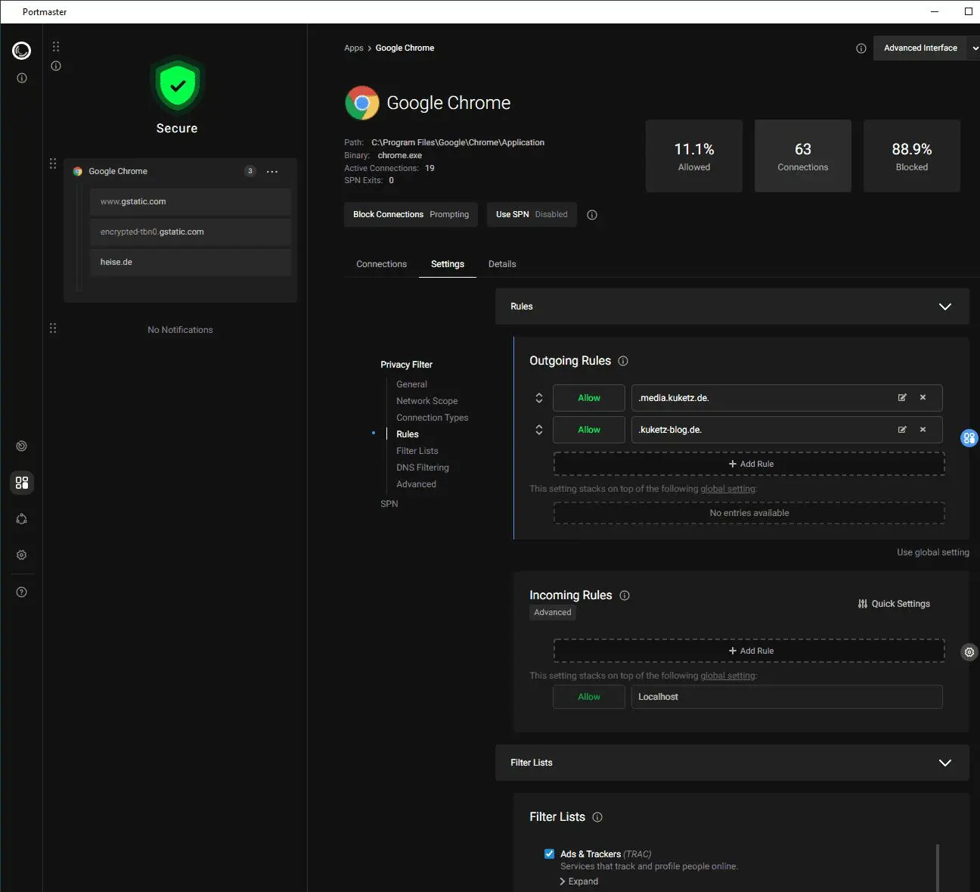This screenshot has width=980, height=892.
Task: Click info icon next to Use SPN
Action: [x=592, y=215]
